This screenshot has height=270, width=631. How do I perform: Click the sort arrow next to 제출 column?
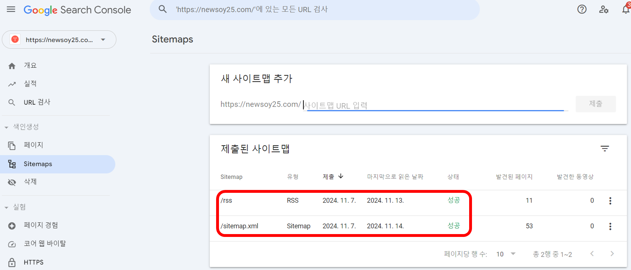click(341, 176)
